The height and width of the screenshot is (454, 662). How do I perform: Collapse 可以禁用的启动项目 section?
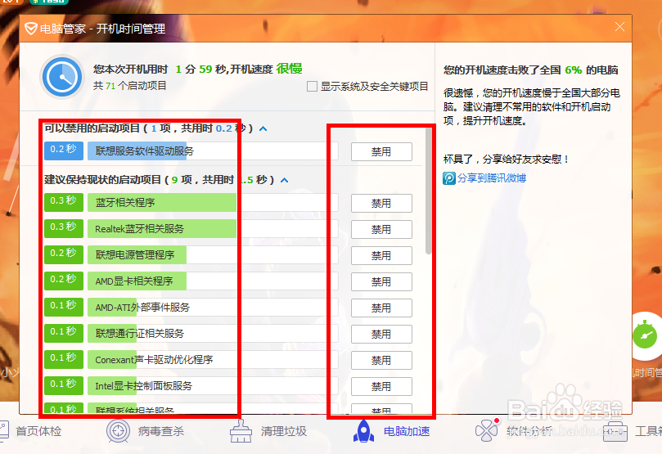[x=263, y=128]
